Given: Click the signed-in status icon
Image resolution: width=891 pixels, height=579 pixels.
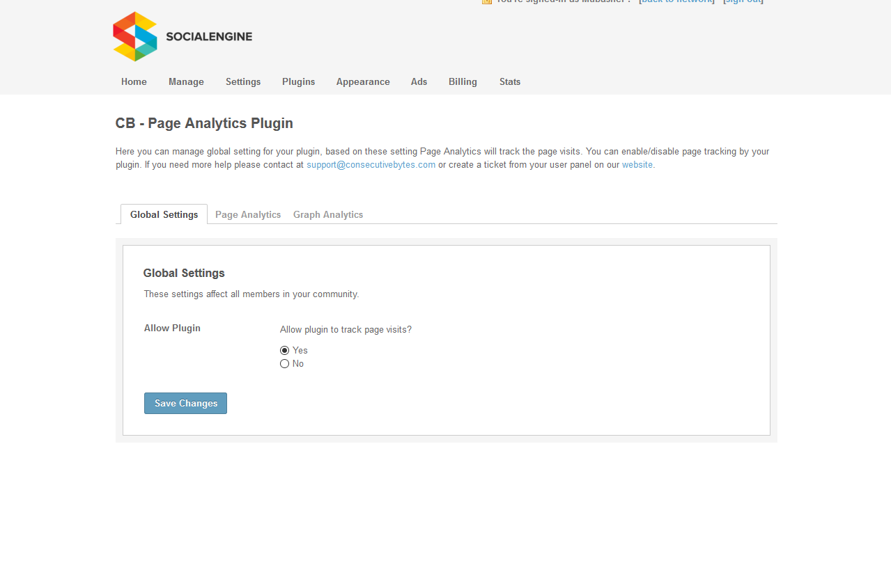Looking at the screenshot, I should click(487, 2).
